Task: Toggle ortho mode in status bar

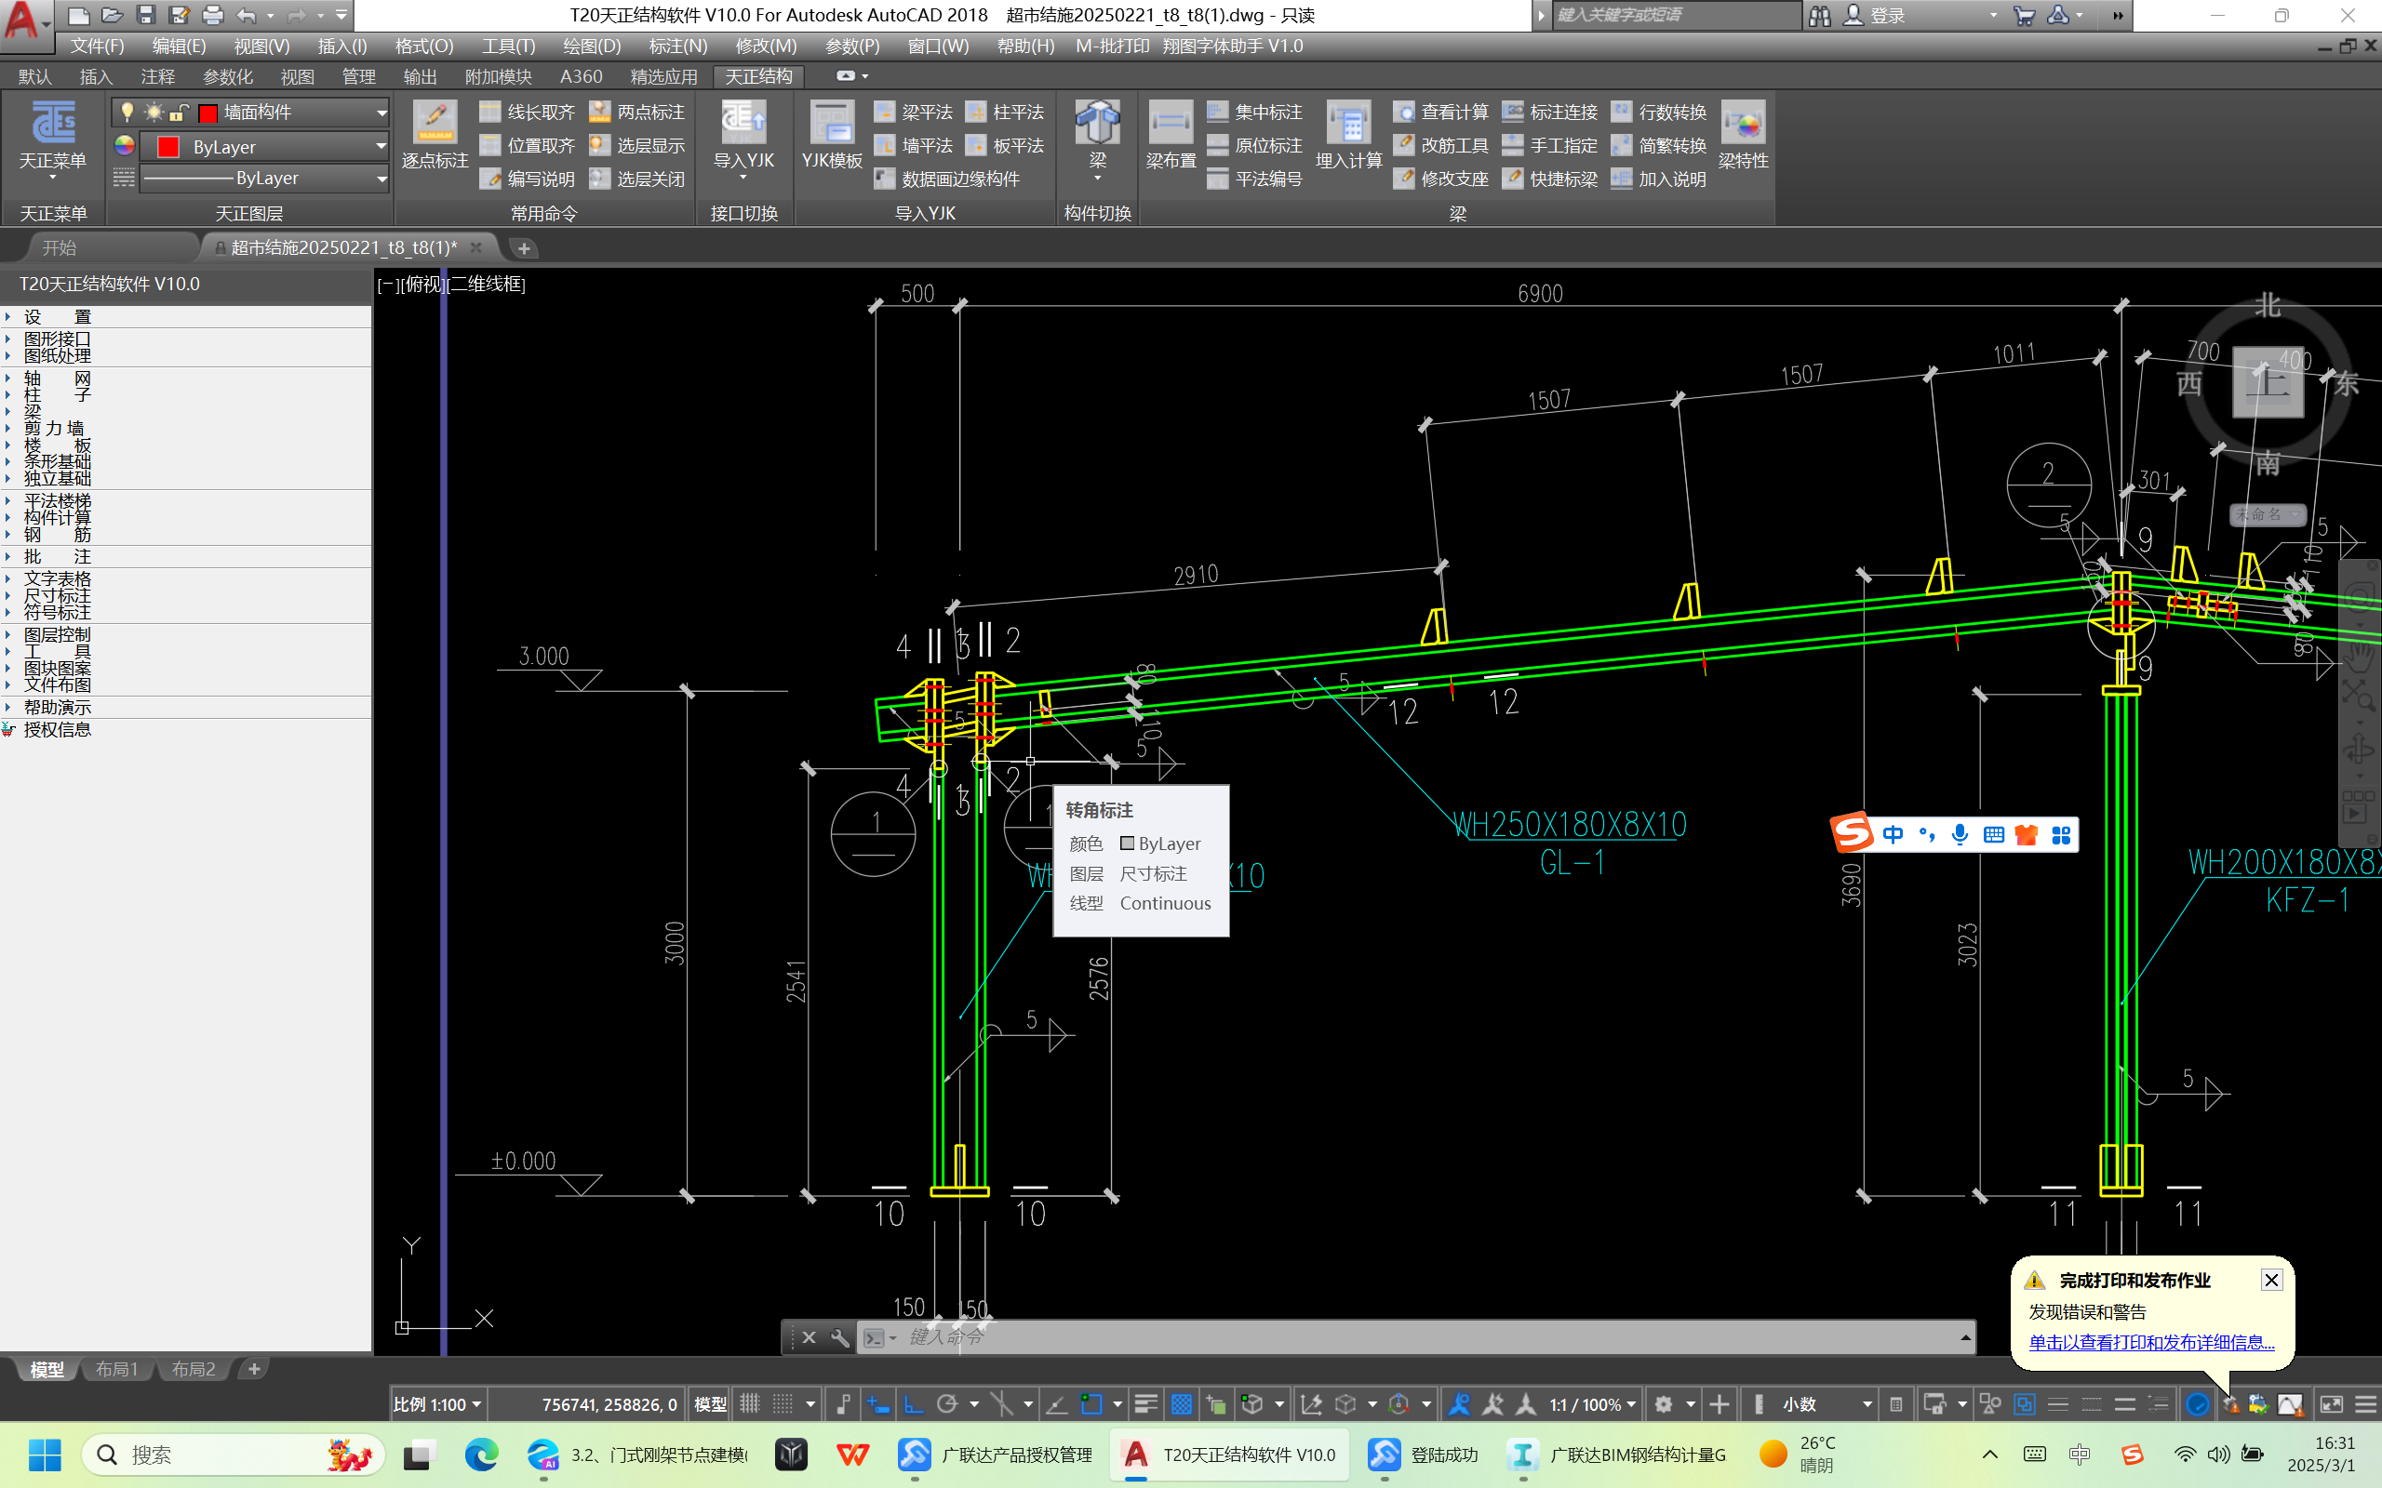Action: (x=914, y=1404)
